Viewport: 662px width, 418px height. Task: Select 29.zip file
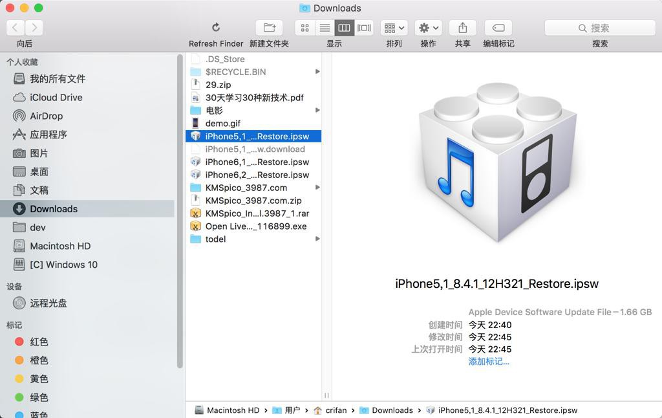(253, 85)
